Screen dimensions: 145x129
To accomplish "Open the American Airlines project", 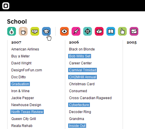I will point(25,49).
